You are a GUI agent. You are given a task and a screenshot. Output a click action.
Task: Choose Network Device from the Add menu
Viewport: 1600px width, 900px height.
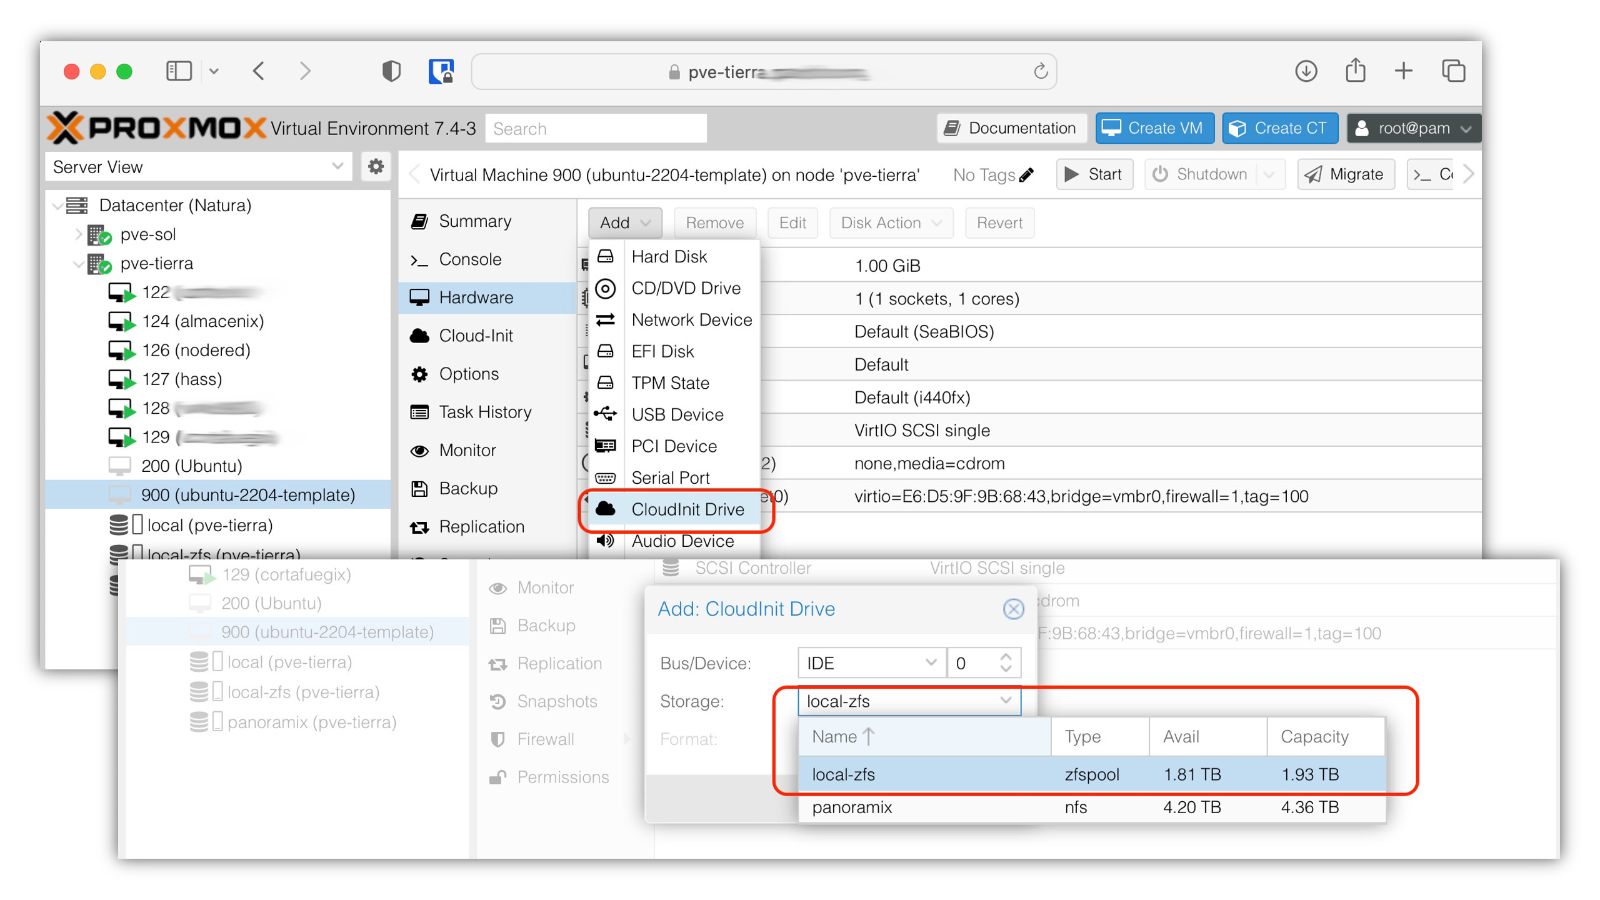tap(674, 319)
